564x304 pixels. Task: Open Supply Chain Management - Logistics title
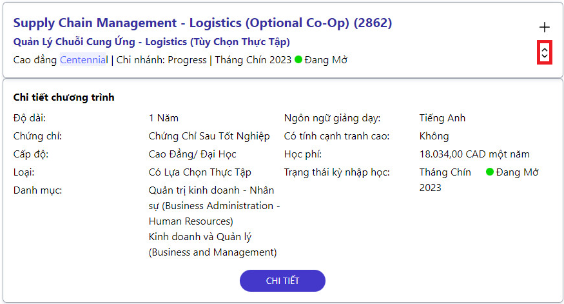pyautogui.click(x=202, y=23)
